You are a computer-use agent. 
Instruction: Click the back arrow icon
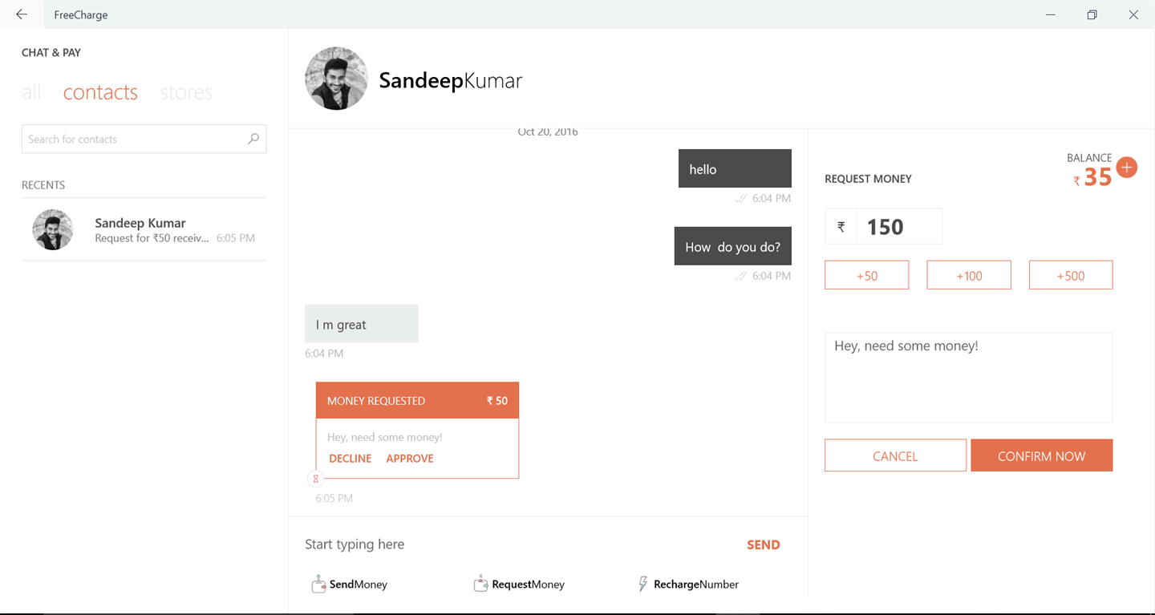pos(22,14)
